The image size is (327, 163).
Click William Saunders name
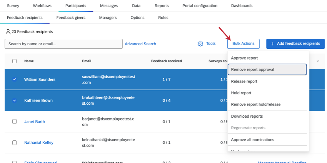[40, 79]
